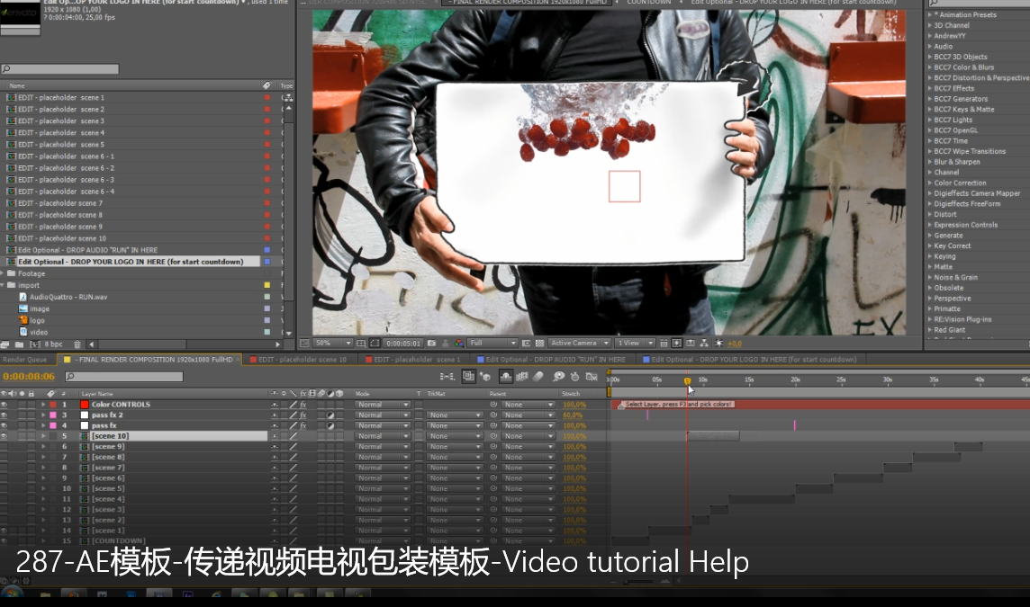Viewport: 1030px width, 607px height.
Task: Toggle hide shy layers switch in timeline
Action: pos(506,377)
